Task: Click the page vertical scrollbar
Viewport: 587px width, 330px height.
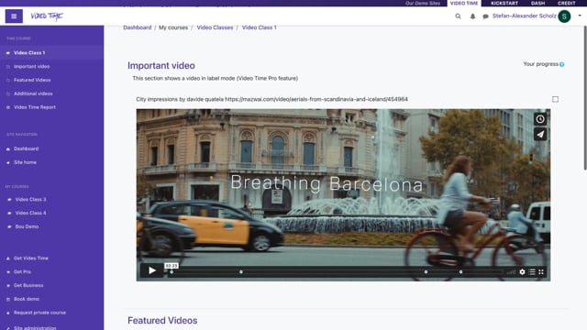Action: (585, 98)
